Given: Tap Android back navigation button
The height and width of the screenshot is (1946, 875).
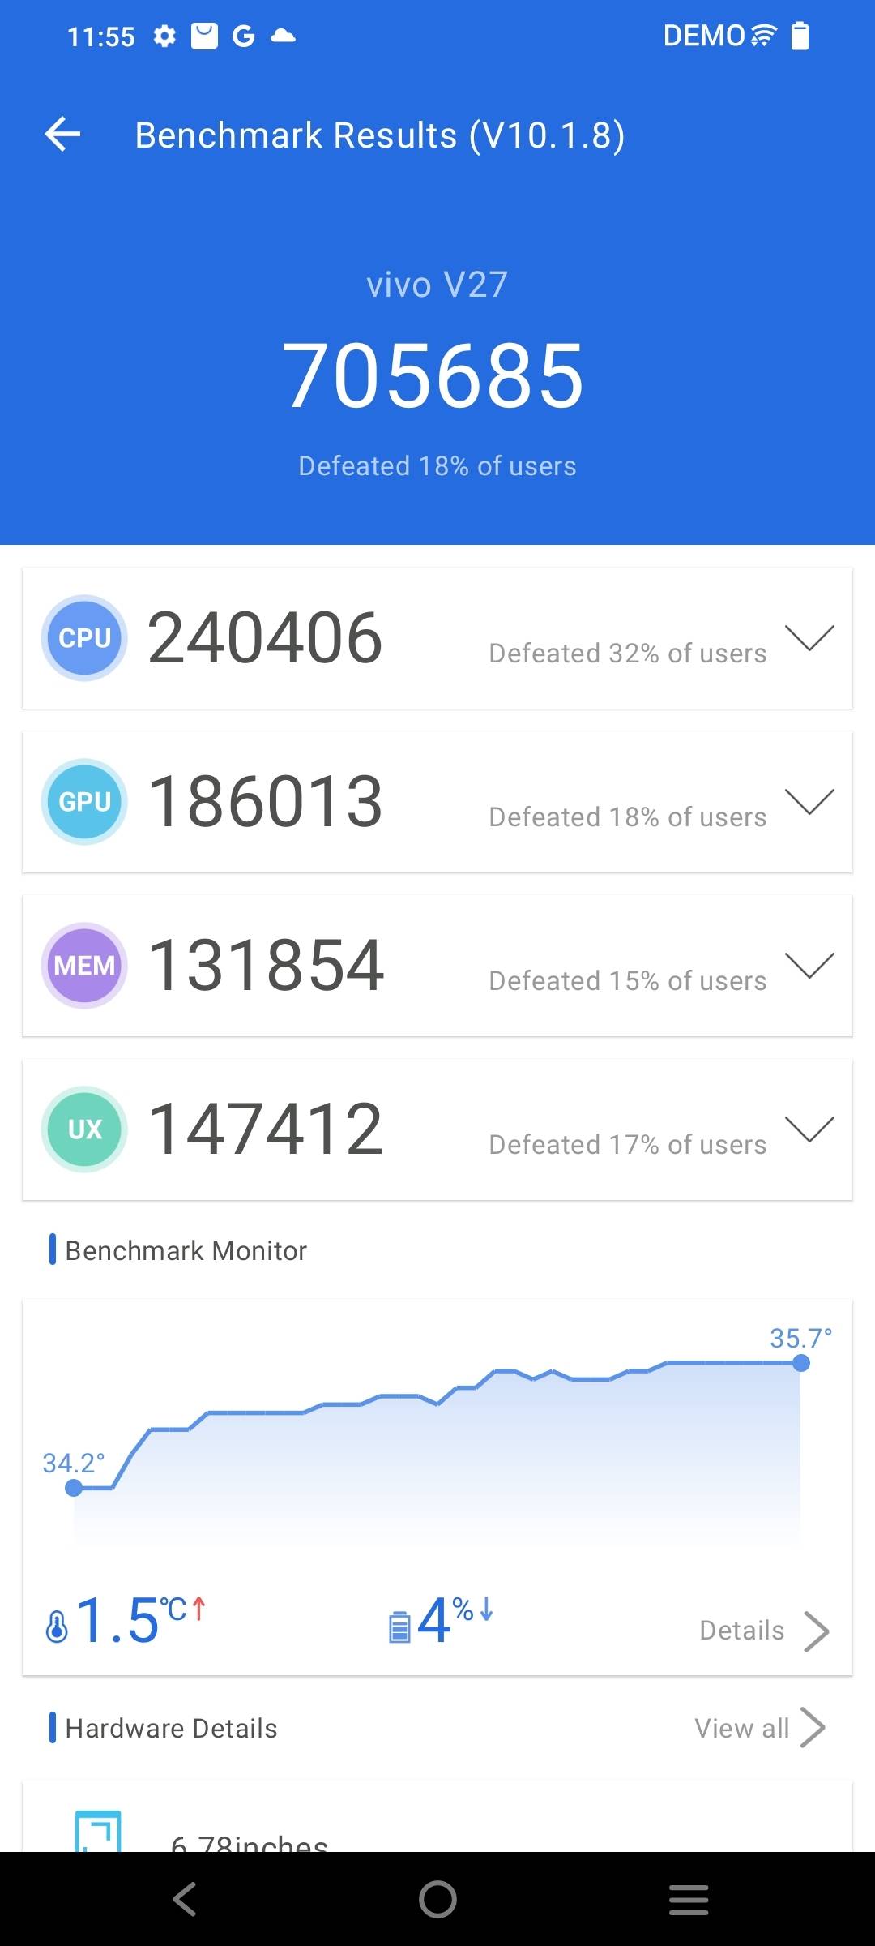Looking at the screenshot, I should pos(186,1899).
